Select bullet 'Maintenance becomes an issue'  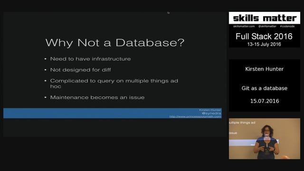tap(97, 97)
